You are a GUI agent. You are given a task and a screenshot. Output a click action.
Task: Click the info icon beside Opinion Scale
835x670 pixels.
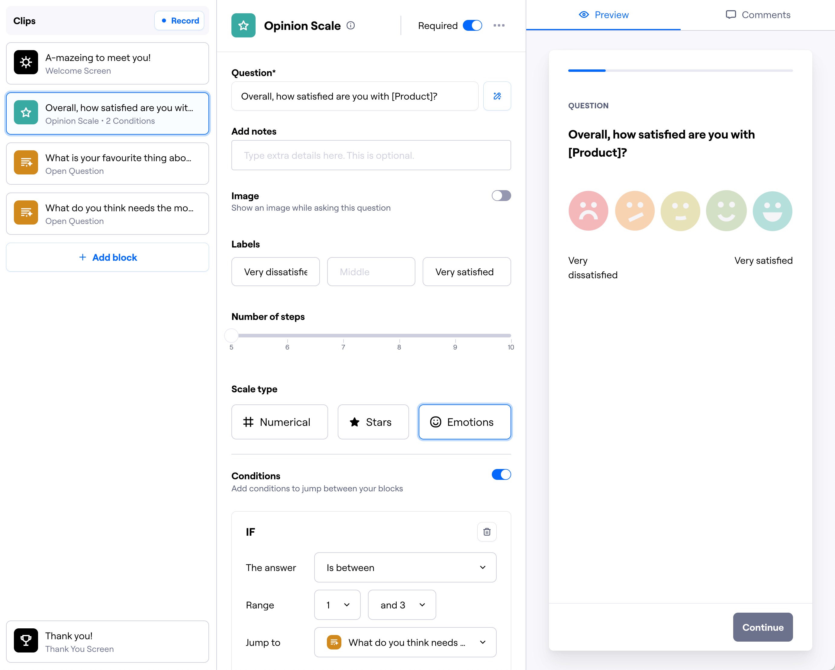pos(350,26)
